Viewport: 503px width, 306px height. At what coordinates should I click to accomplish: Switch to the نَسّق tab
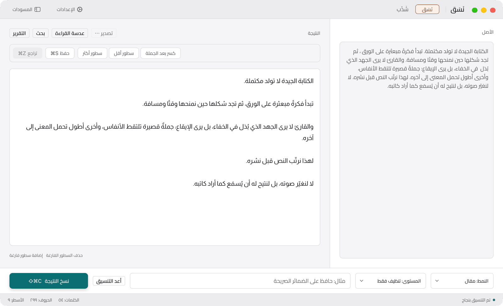[427, 9]
